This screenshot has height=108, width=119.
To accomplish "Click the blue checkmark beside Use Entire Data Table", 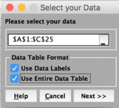I will tap(14, 78).
